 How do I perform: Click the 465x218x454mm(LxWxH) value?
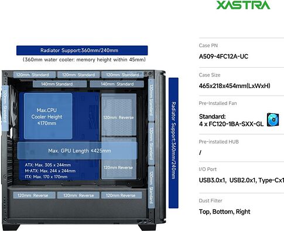(x=234, y=86)
